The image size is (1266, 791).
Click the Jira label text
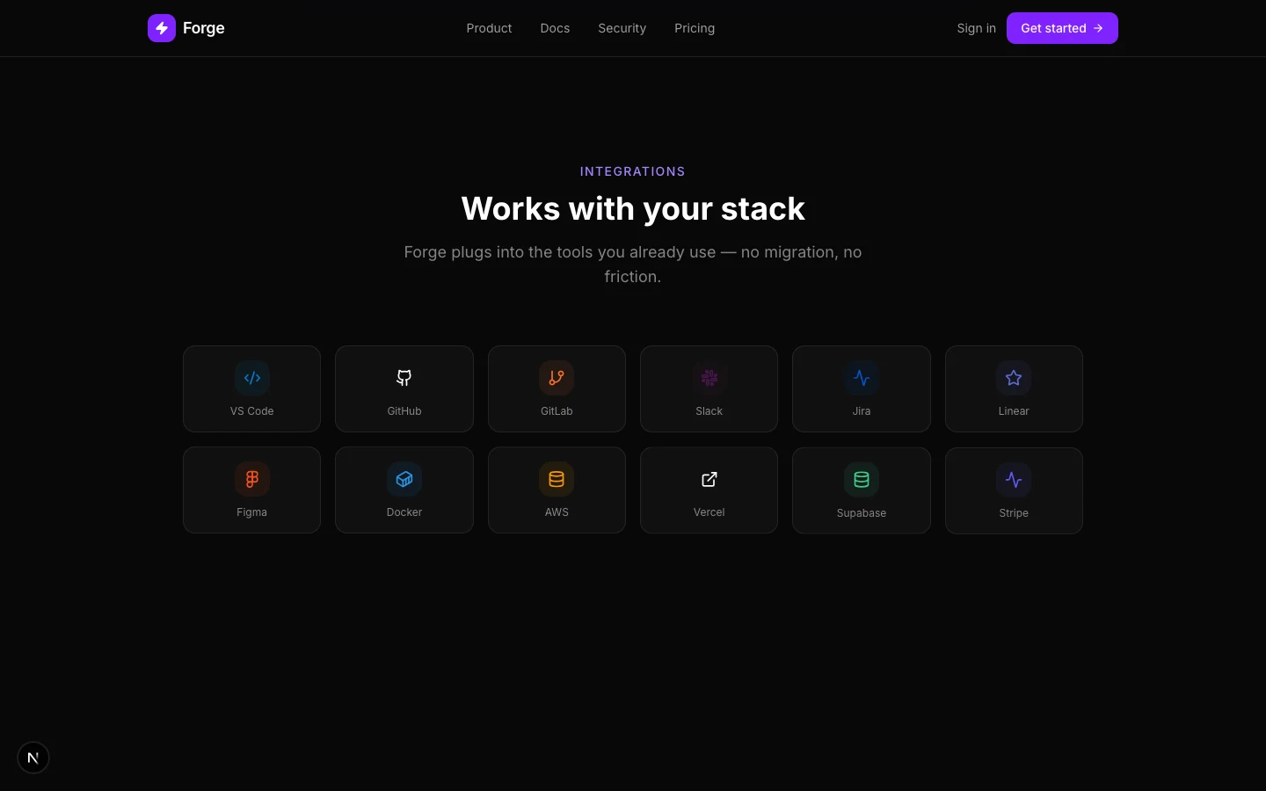[862, 411]
